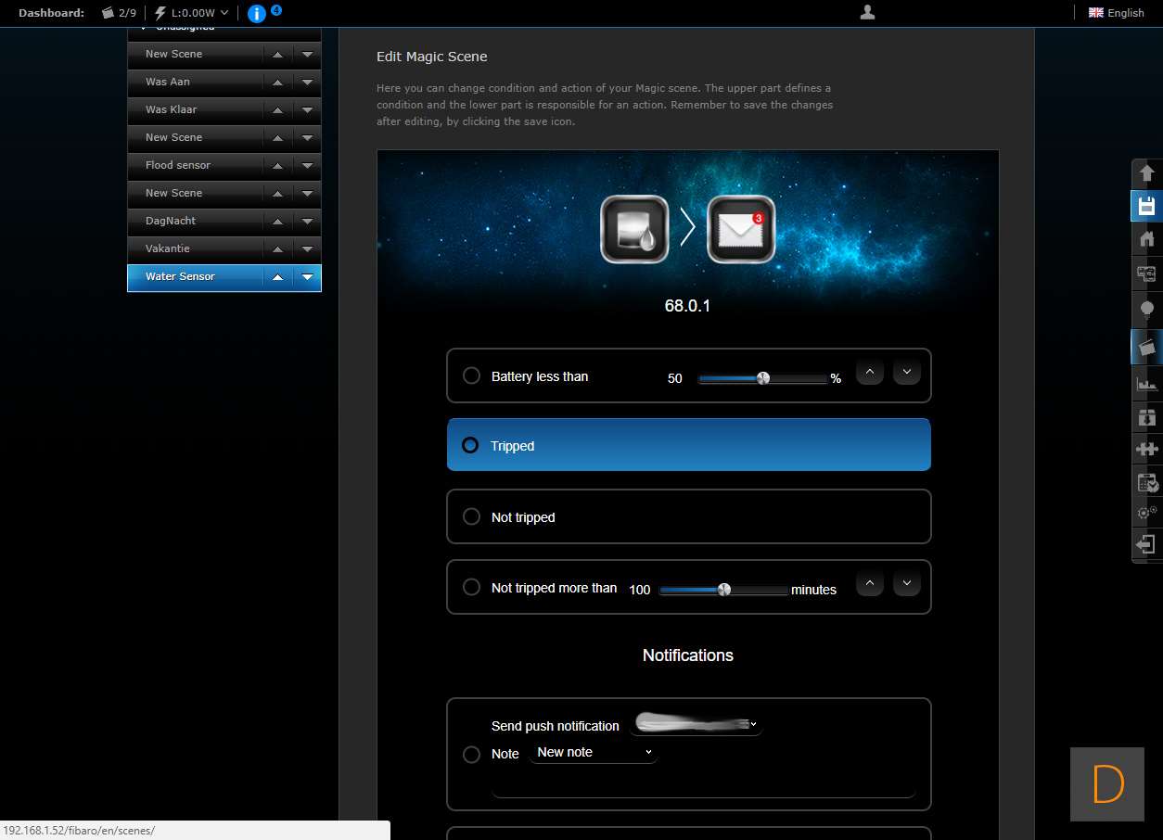The image size is (1163, 840).
Task: Select Flood sensor scene in list
Action: click(178, 165)
